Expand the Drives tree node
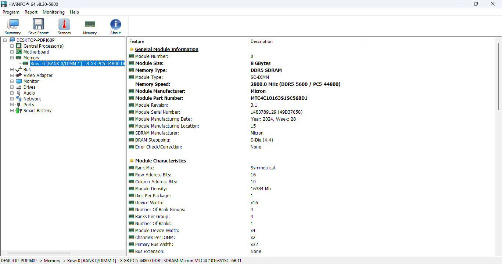502x264 pixels. point(12,87)
